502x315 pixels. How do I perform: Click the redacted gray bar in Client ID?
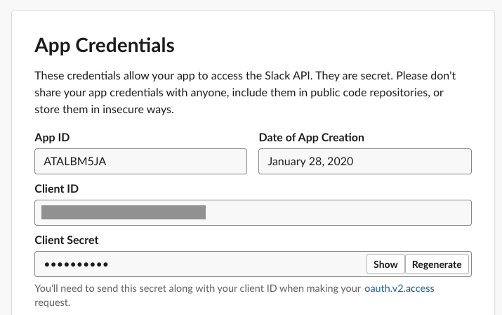[124, 212]
